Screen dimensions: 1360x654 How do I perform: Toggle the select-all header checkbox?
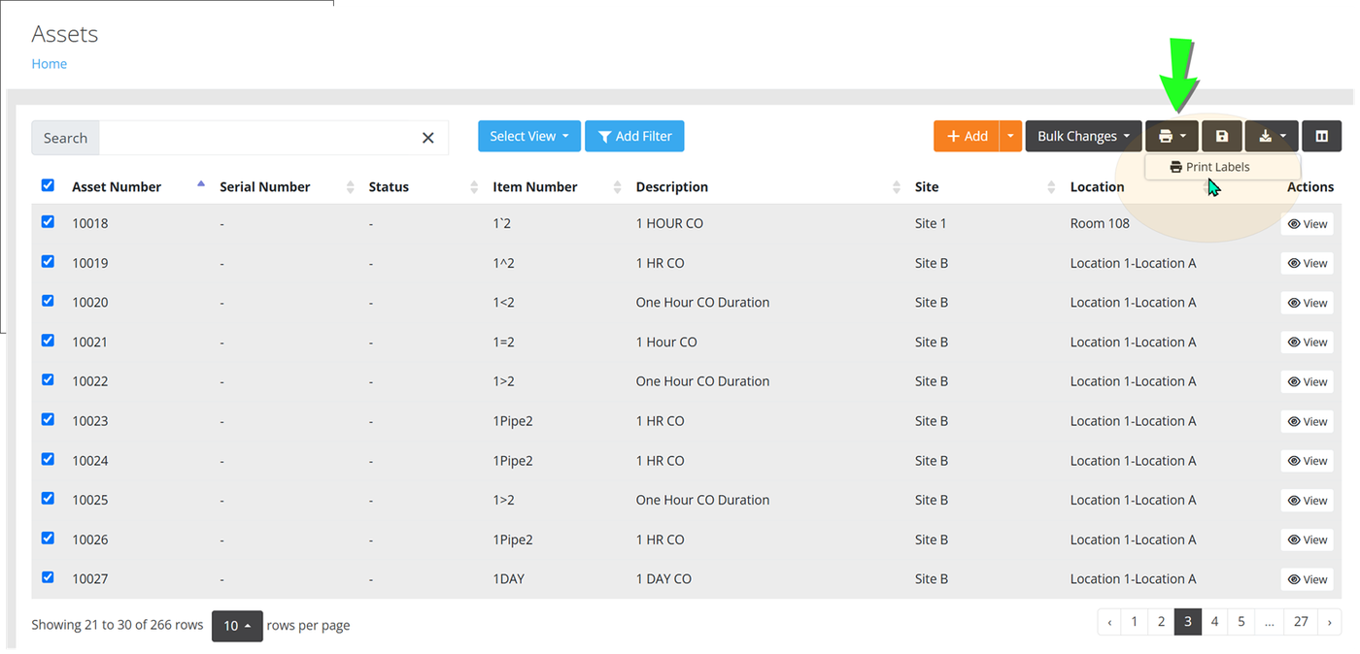pyautogui.click(x=48, y=185)
